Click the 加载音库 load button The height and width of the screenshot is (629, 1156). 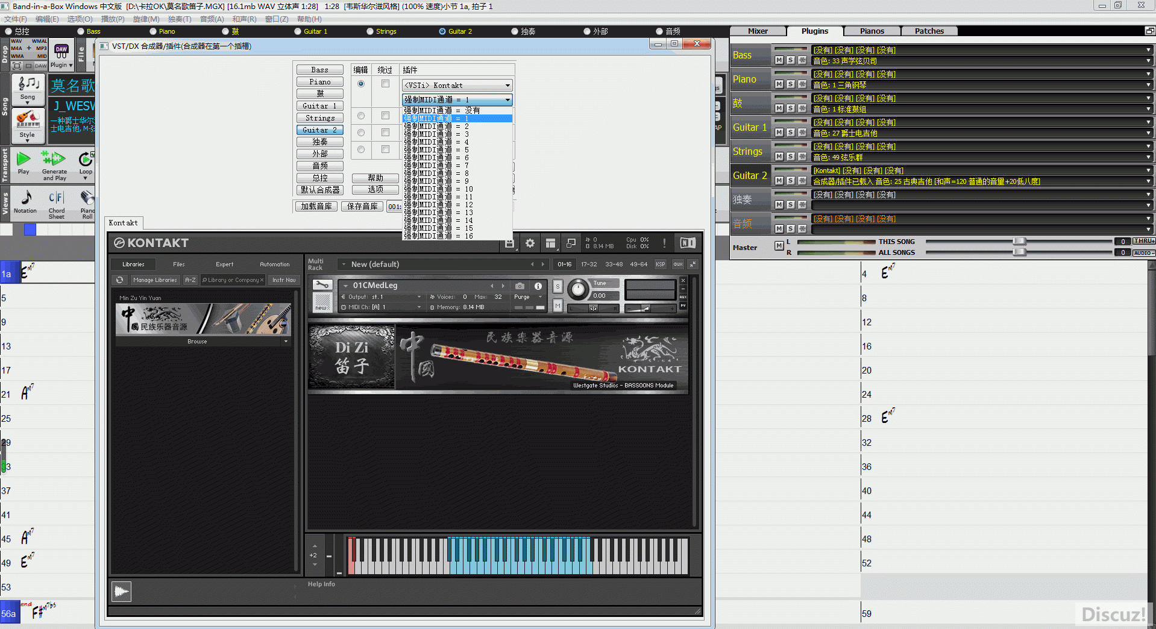316,207
